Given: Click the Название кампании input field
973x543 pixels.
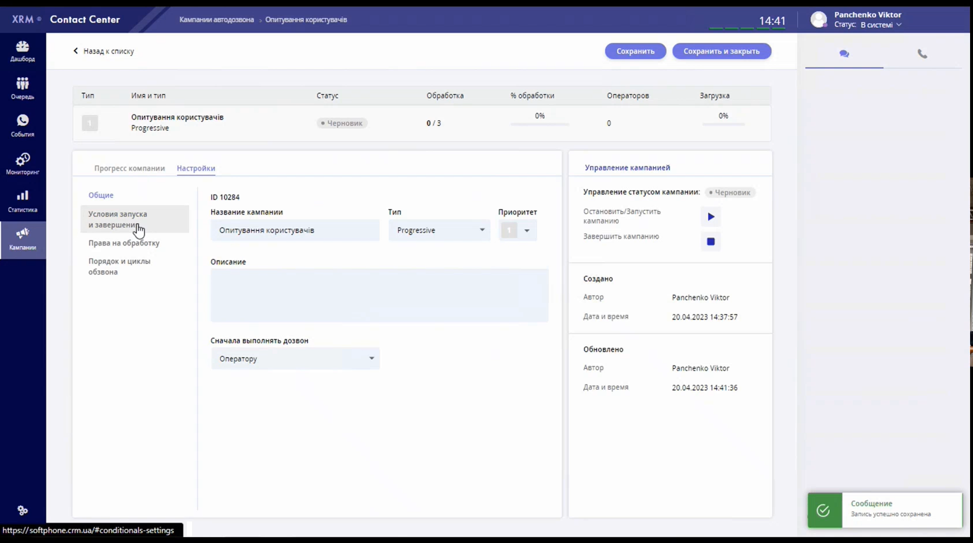Looking at the screenshot, I should [x=295, y=230].
